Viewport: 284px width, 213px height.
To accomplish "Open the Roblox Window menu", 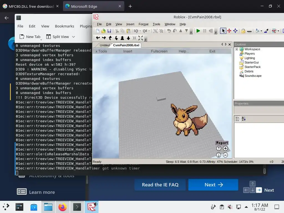I will click(x=170, y=24).
